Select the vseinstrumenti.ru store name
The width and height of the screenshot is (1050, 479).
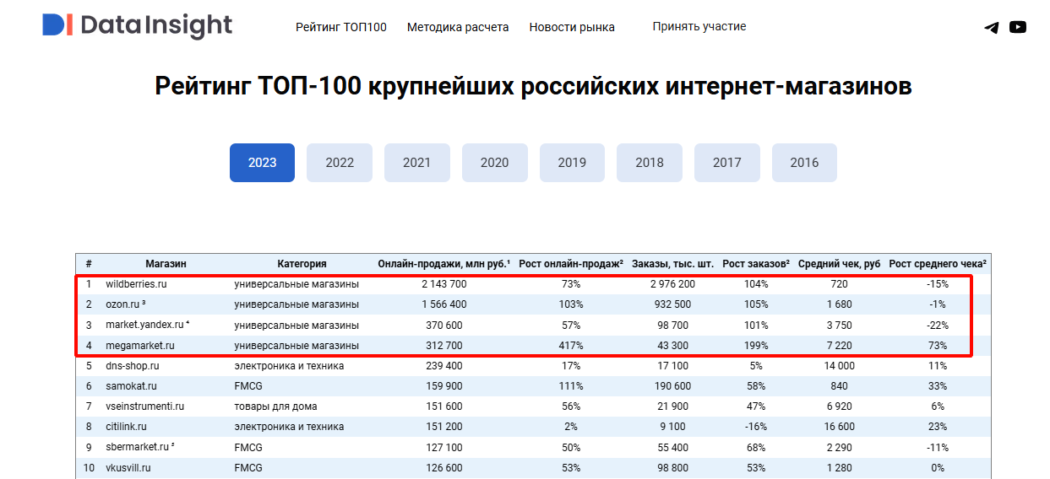point(144,406)
